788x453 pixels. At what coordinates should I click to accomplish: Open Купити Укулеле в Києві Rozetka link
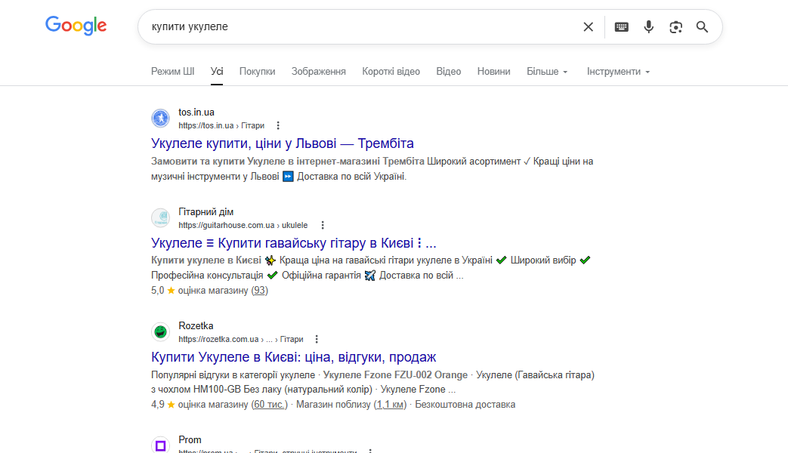tap(293, 356)
